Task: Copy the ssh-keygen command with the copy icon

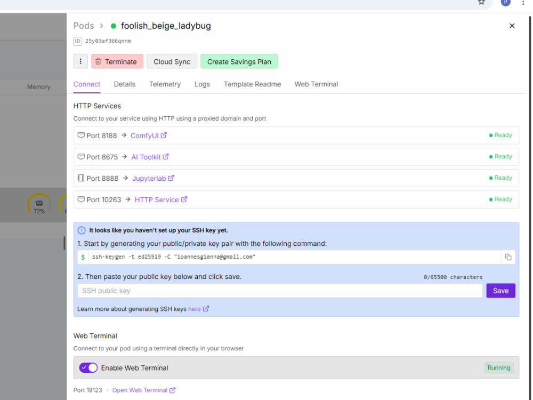Action: point(508,257)
